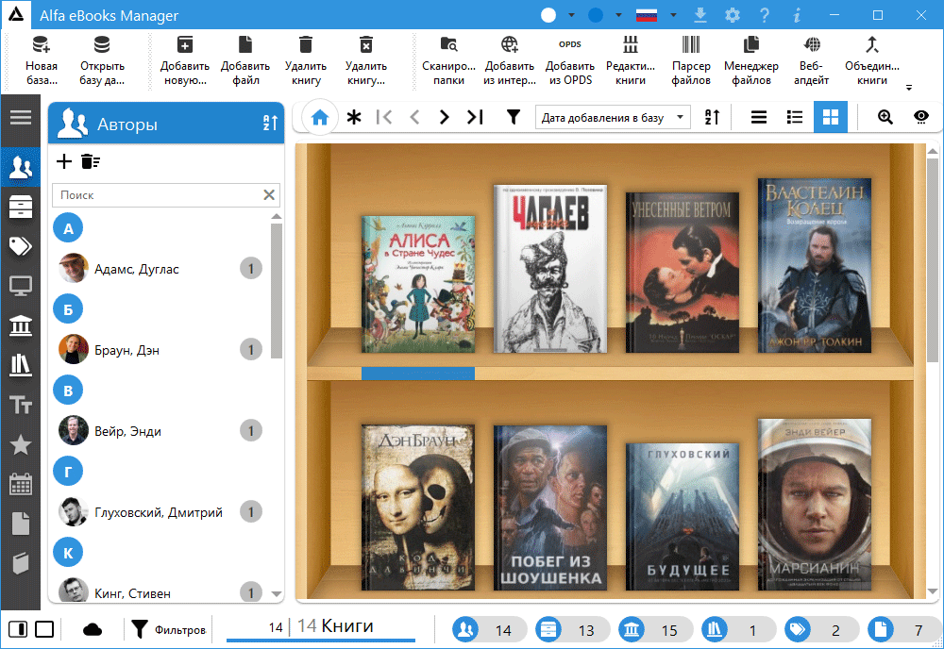Click the home button in navigation bar
The height and width of the screenshot is (649, 944).
tap(320, 117)
